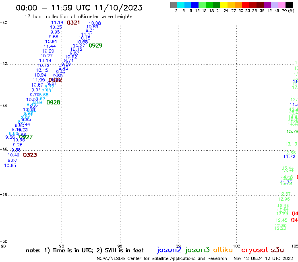
Task: Click the 'jason3' satellite legend label
Action: click(x=197, y=250)
